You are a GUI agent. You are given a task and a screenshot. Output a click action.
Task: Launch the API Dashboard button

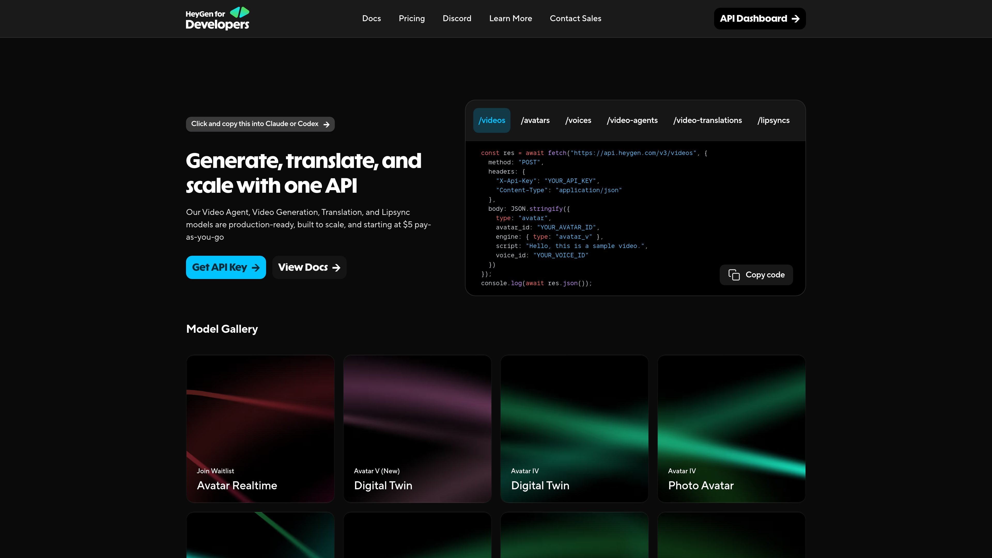coord(760,19)
